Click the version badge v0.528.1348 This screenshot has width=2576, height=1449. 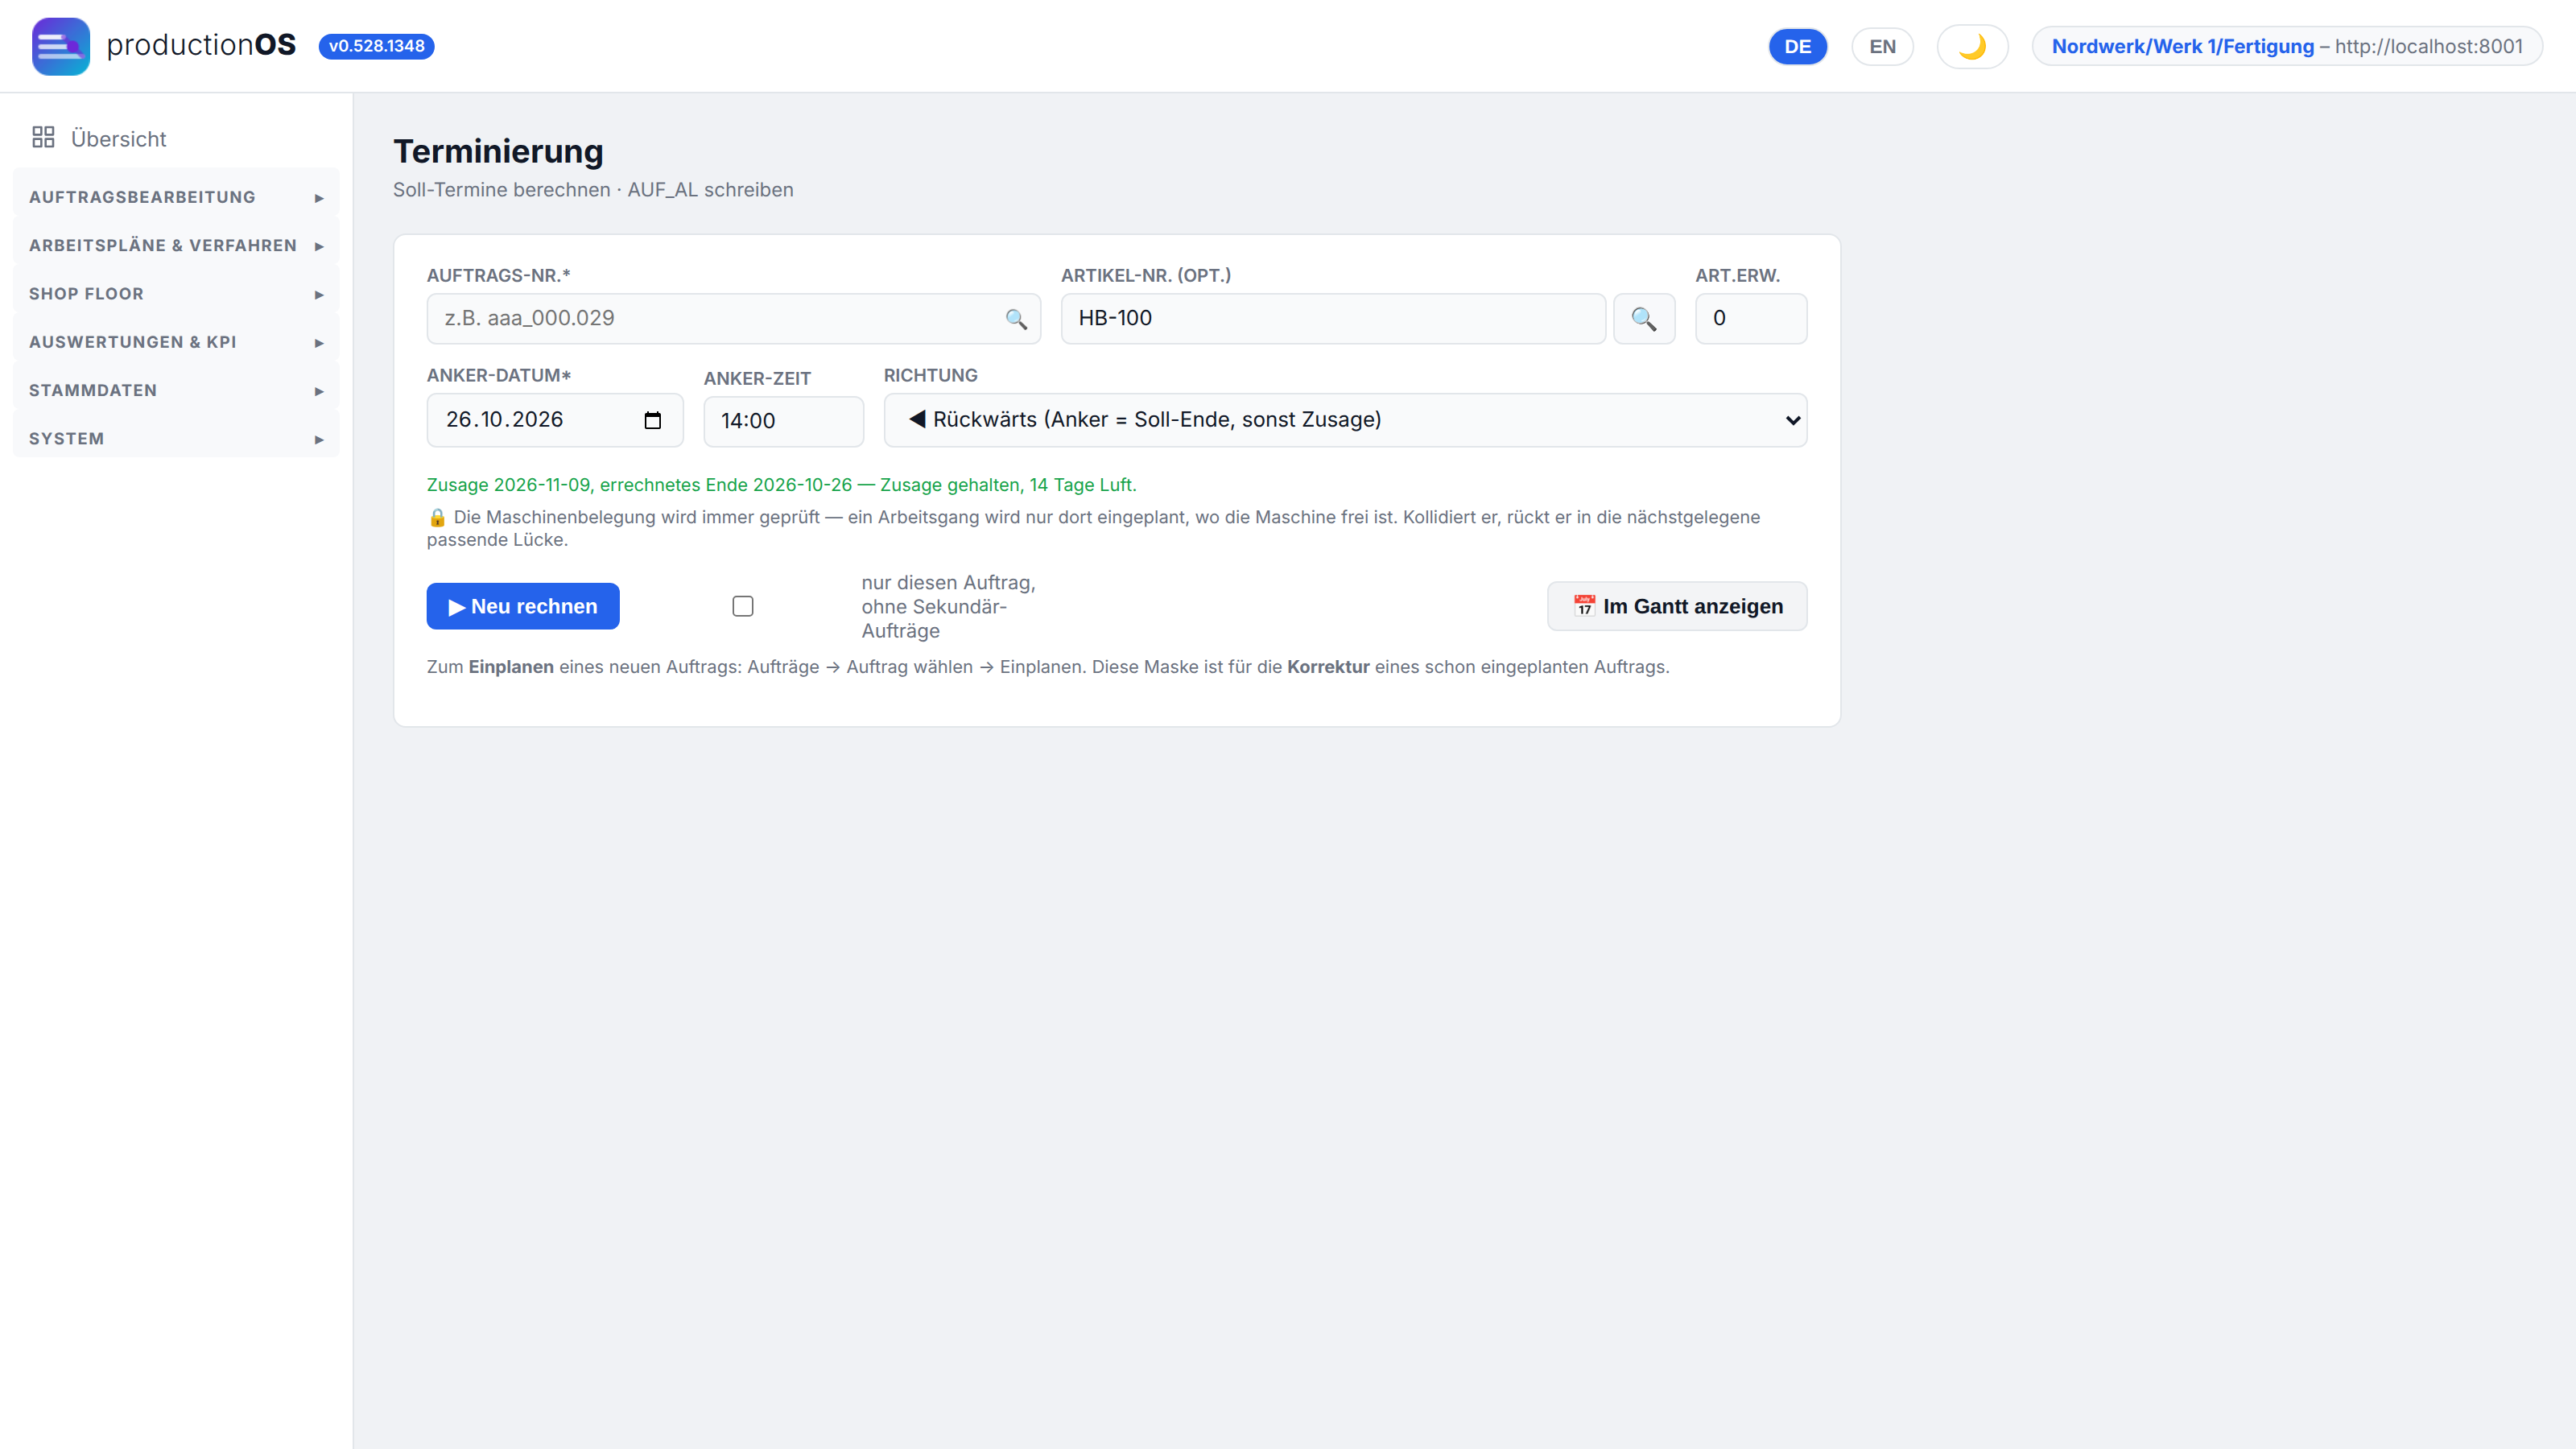376,46
